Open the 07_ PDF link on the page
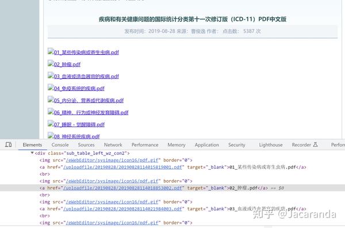The height and width of the screenshot is (228, 345). [79, 124]
